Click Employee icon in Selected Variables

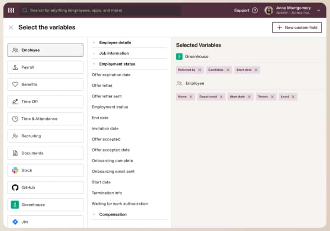click(180, 83)
